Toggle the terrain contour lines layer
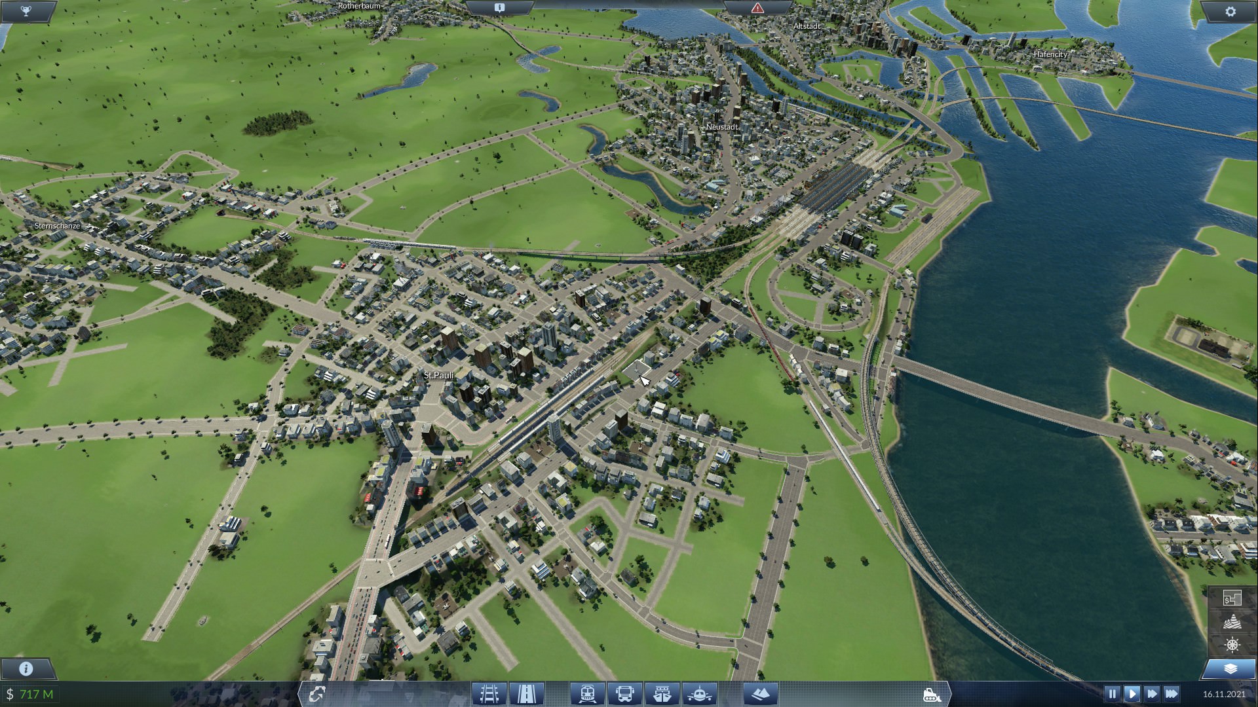The image size is (1258, 707). click(1232, 621)
